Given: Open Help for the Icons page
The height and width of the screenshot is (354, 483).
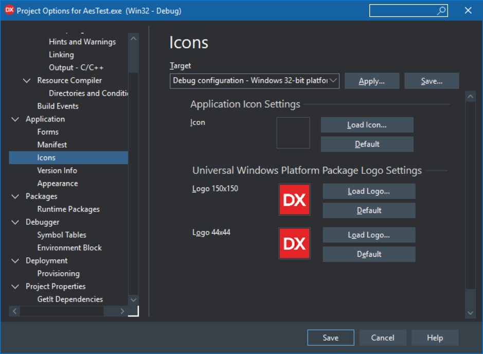Looking at the screenshot, I should (435, 338).
